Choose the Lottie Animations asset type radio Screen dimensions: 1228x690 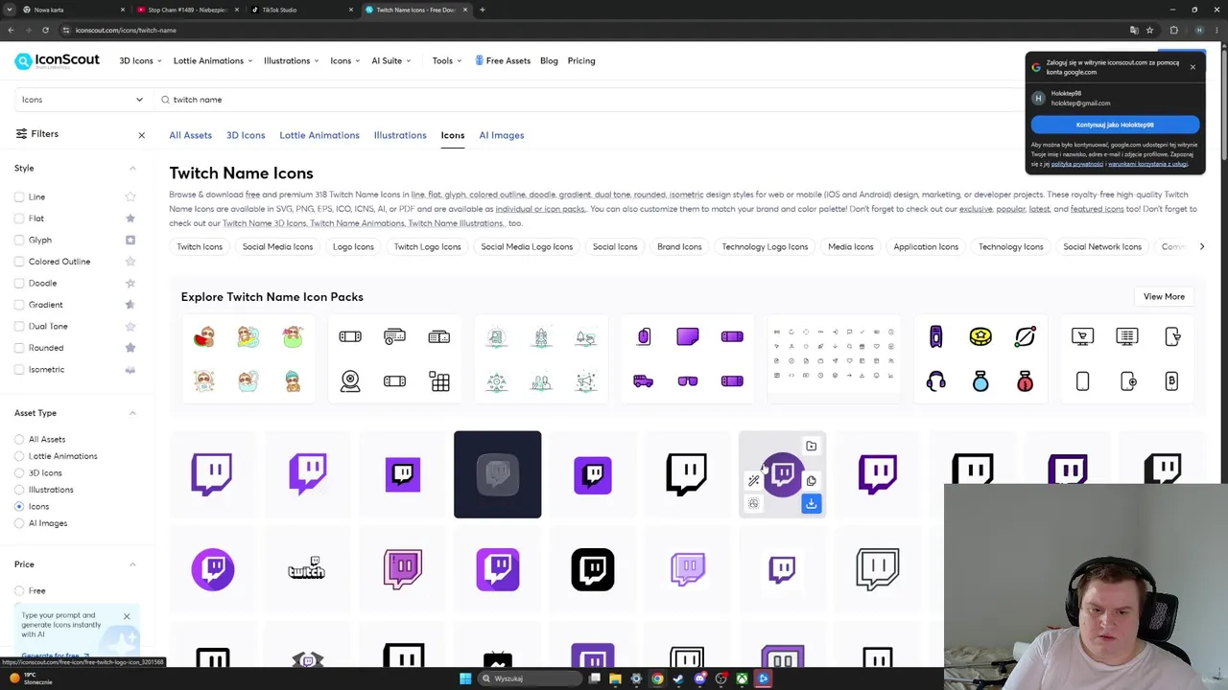point(19,456)
